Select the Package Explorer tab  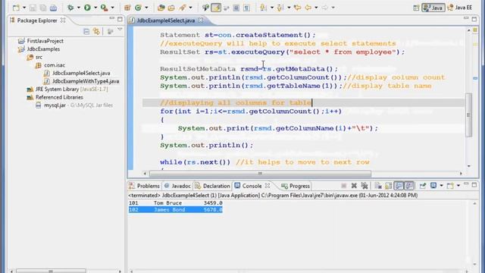click(37, 20)
